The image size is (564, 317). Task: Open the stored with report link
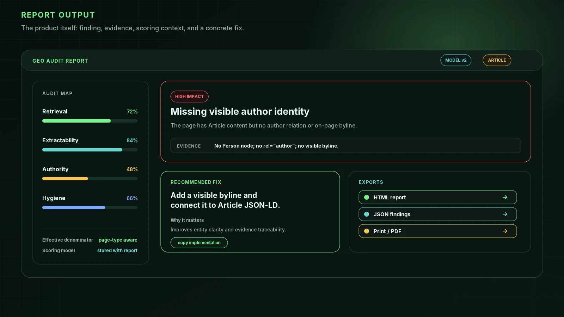pos(117,250)
